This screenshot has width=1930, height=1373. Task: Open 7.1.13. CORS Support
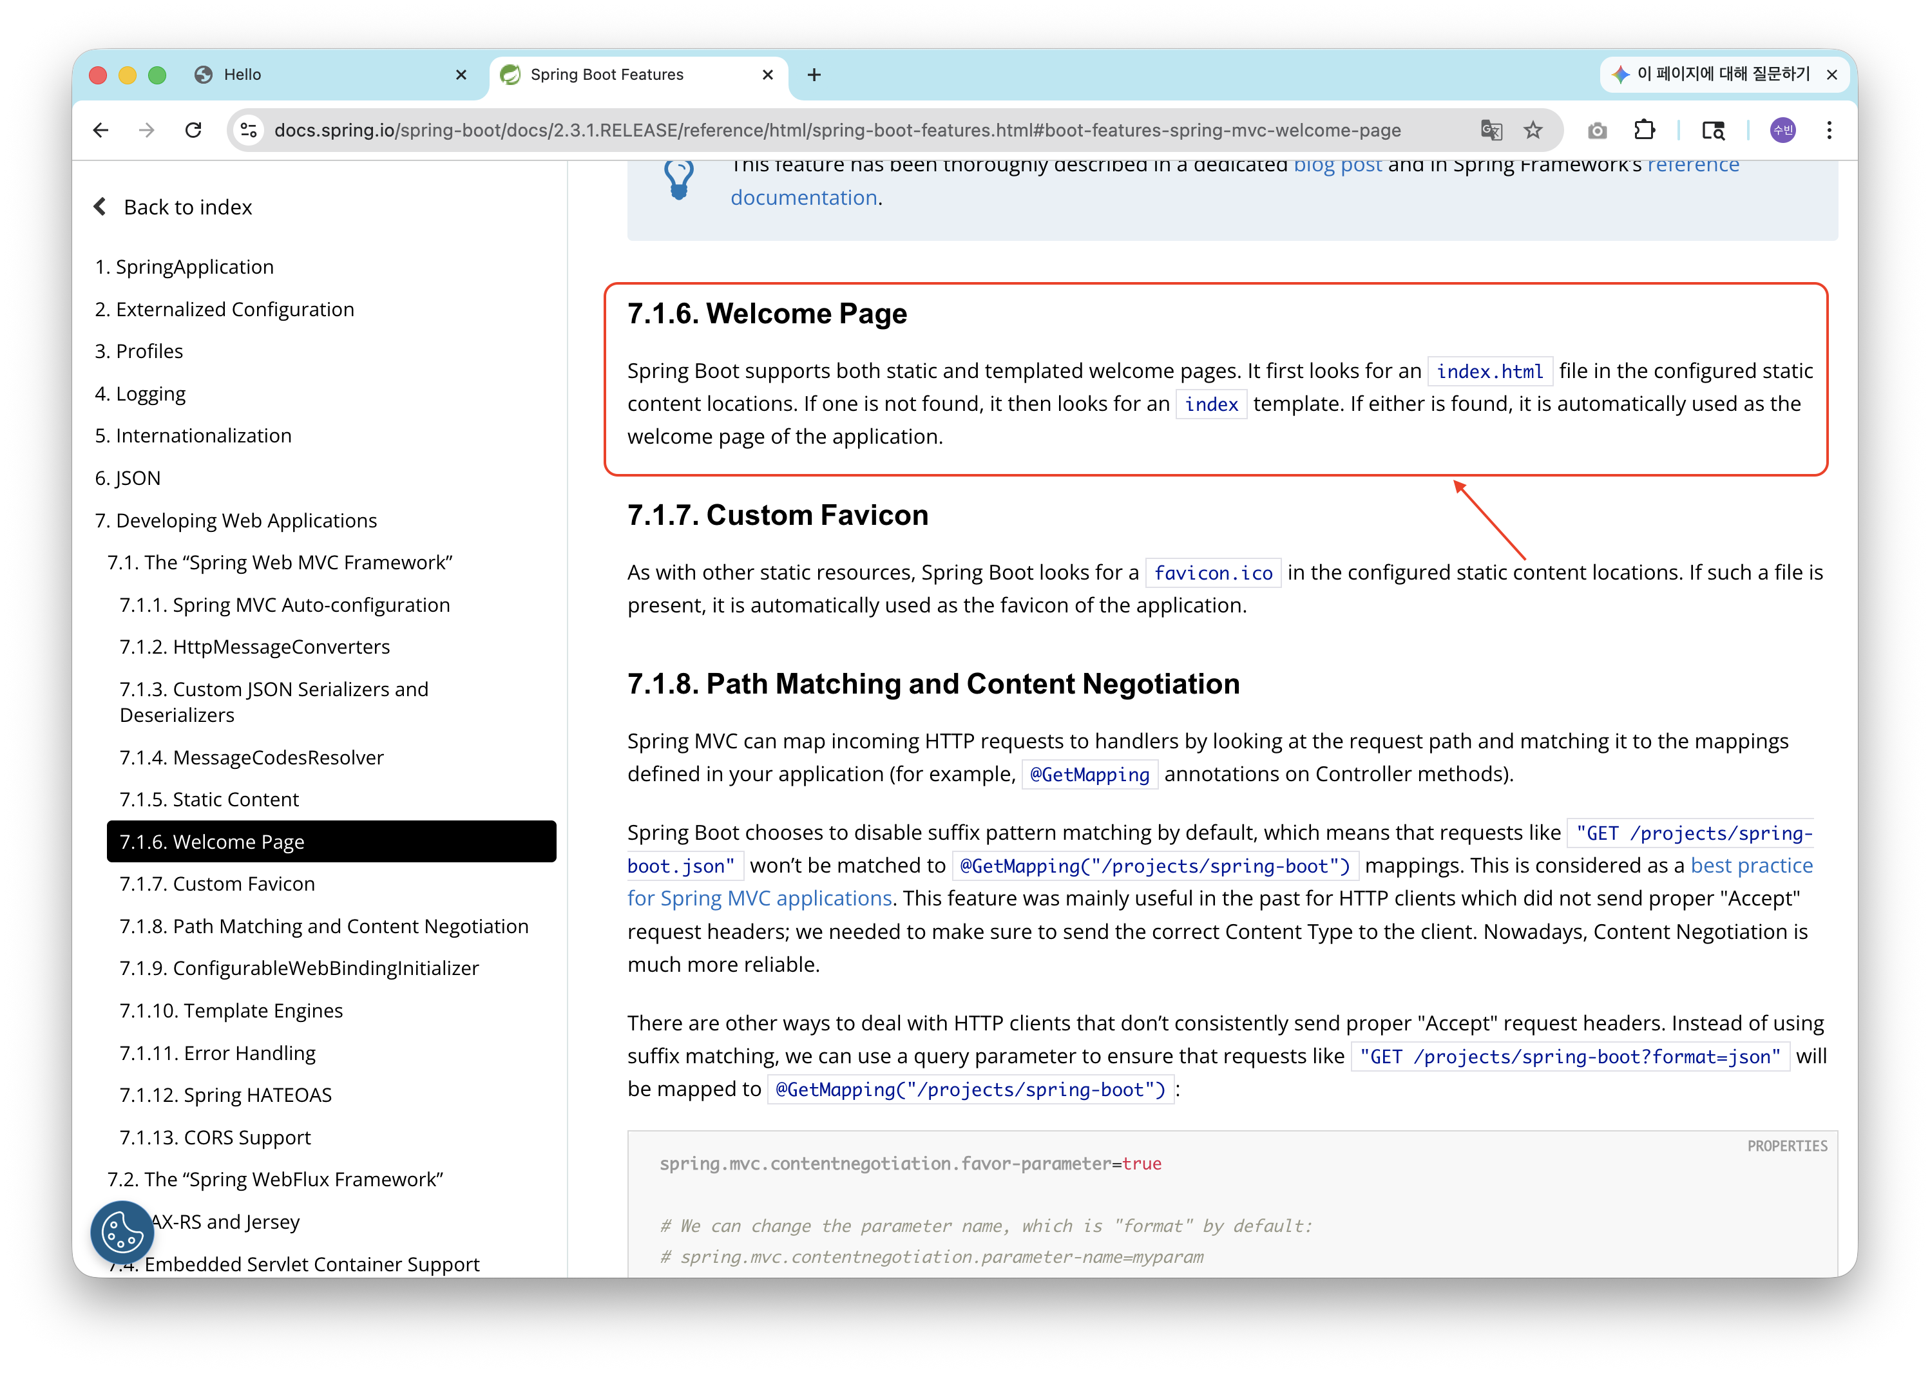tap(215, 1138)
